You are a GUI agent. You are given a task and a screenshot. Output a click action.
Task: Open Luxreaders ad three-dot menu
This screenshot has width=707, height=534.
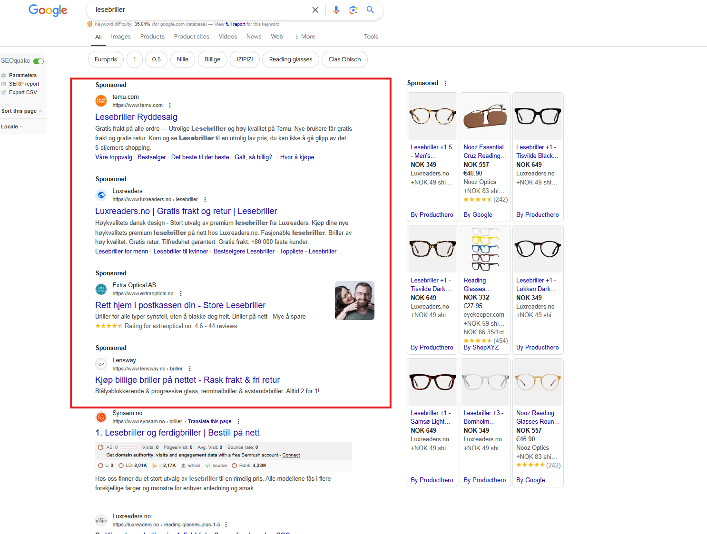[x=205, y=200]
